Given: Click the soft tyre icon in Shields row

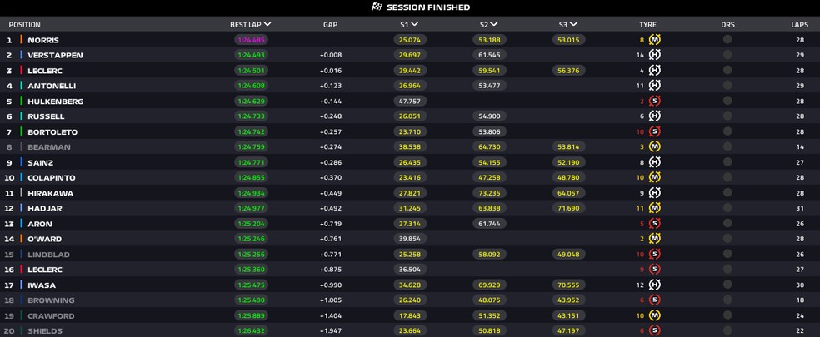Looking at the screenshot, I should tap(655, 330).
